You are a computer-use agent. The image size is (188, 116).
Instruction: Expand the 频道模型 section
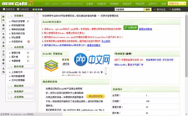click(21, 86)
